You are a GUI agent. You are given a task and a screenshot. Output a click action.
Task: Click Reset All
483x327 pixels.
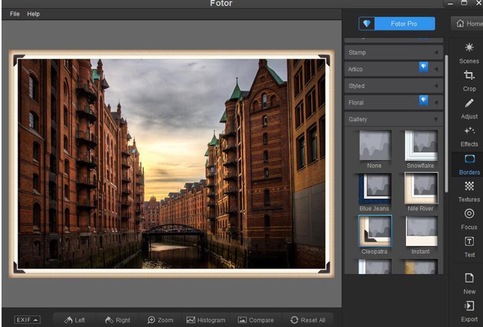point(307,320)
